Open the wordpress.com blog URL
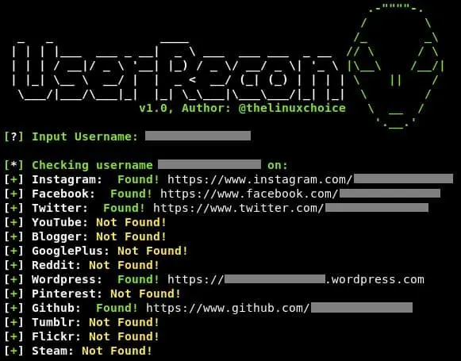This screenshot has height=361, width=461. [296, 279]
